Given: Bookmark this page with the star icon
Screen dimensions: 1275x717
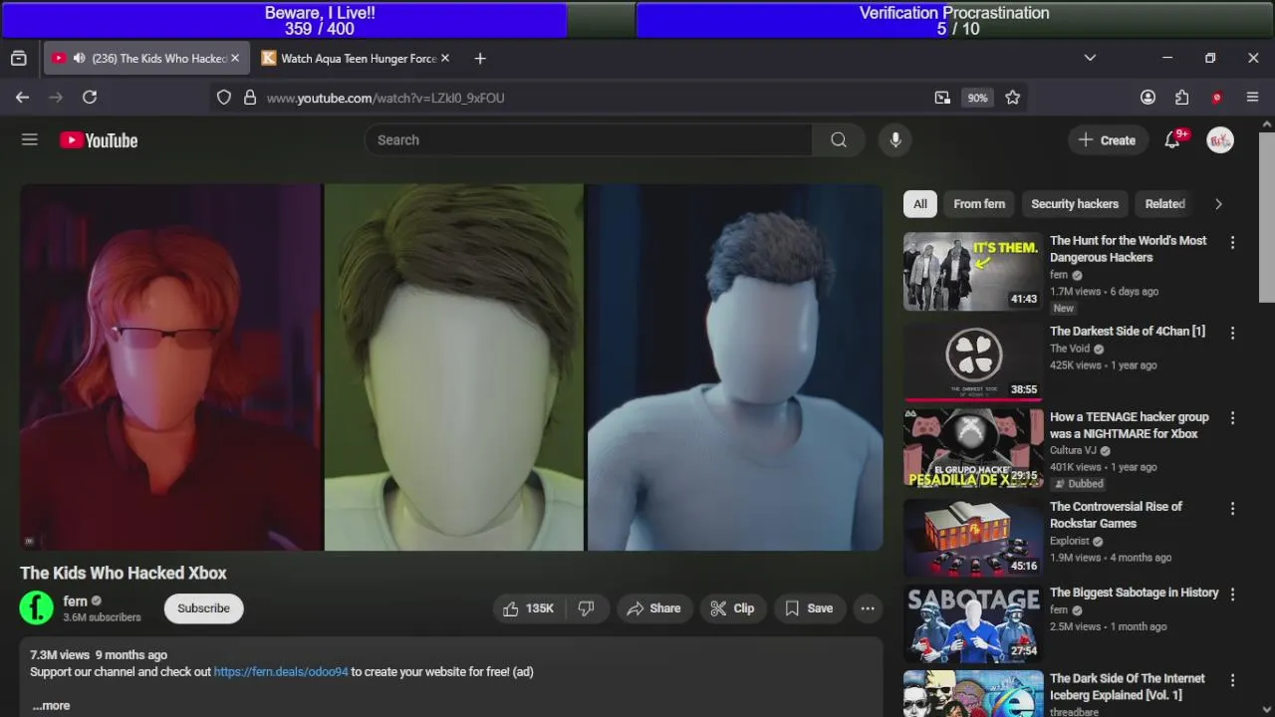Looking at the screenshot, I should click(1013, 98).
